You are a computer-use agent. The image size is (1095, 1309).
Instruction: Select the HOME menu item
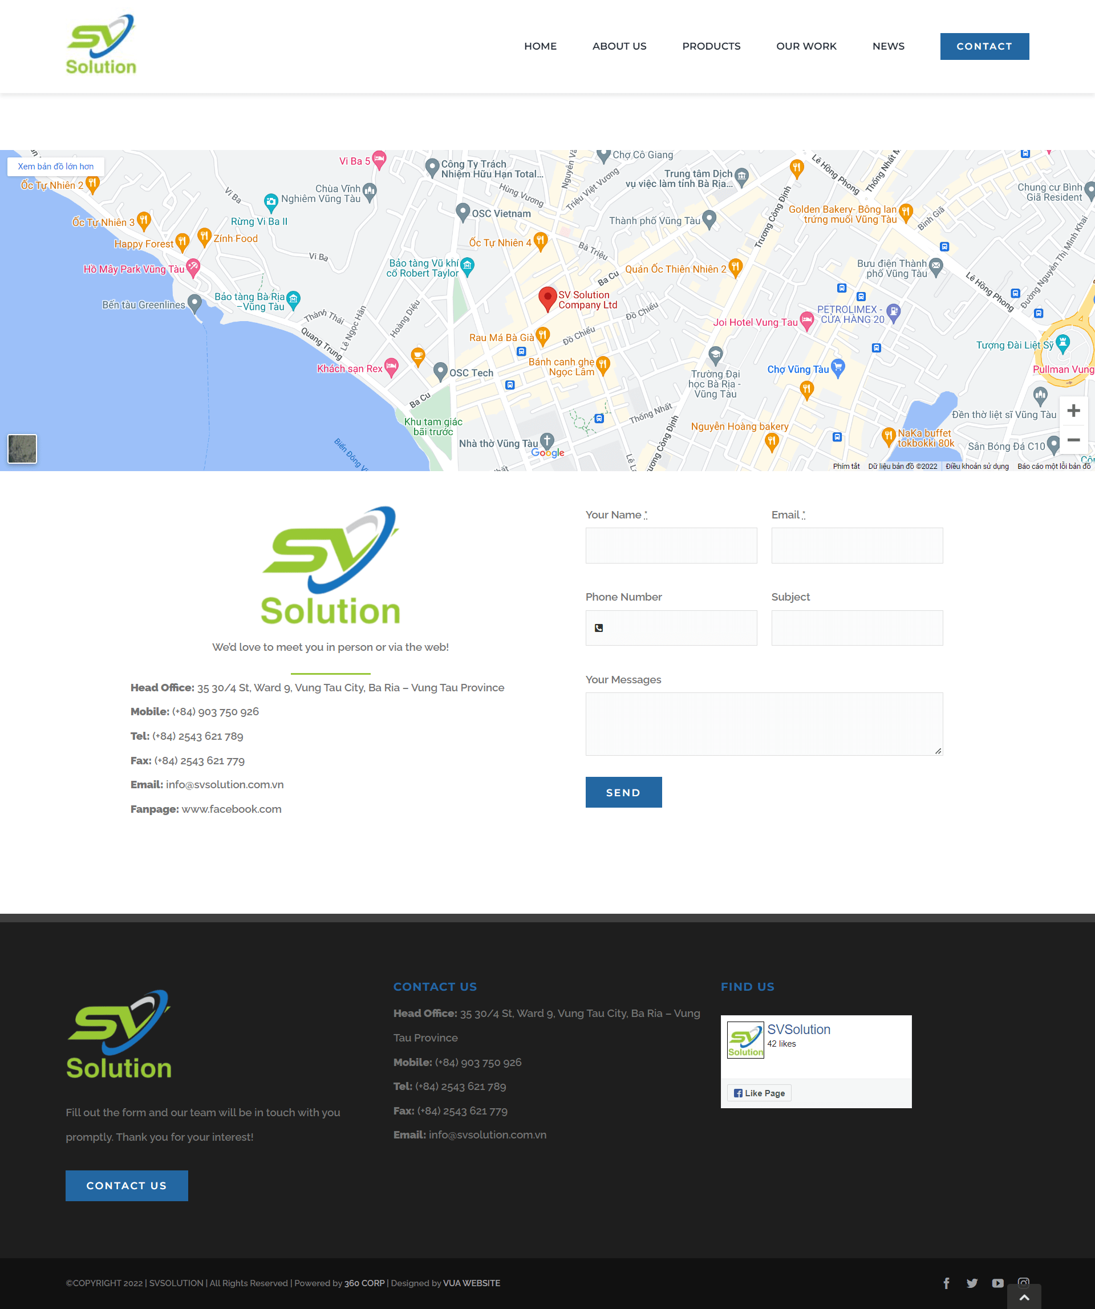[x=541, y=46]
